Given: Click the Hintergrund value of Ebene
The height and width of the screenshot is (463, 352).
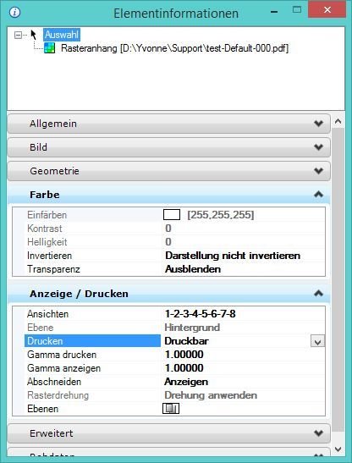Looking at the screenshot, I should coord(192,328).
